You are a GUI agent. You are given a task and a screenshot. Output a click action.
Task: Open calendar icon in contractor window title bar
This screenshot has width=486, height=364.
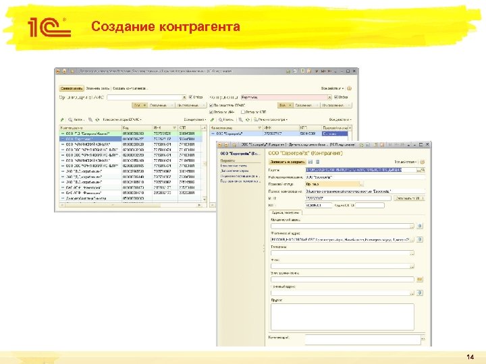(x=382, y=144)
